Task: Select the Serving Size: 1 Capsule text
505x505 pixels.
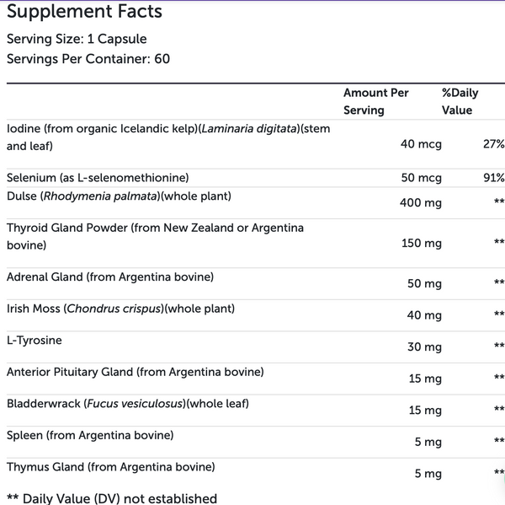Action: tap(77, 39)
